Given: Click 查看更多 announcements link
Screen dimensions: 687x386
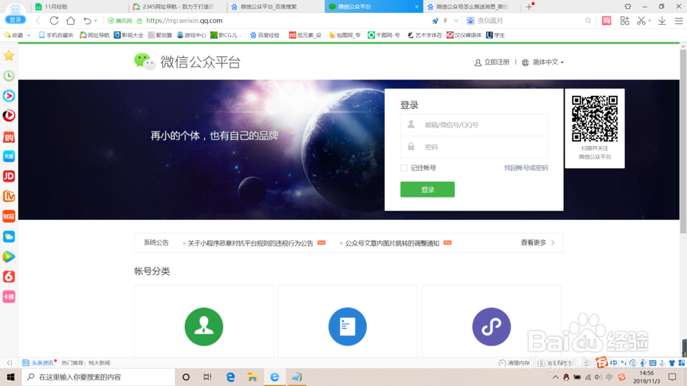Looking at the screenshot, I should coord(538,243).
